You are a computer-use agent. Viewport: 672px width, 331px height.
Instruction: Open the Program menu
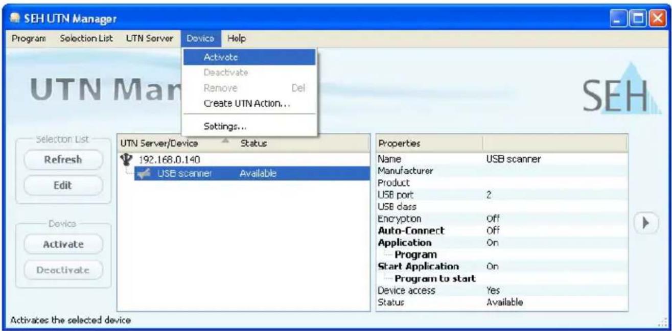[x=29, y=38]
